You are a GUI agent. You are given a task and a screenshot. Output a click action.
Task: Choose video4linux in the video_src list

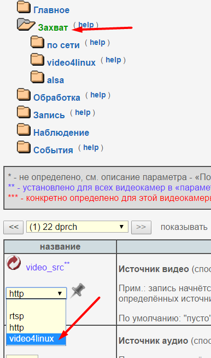tap(36, 339)
